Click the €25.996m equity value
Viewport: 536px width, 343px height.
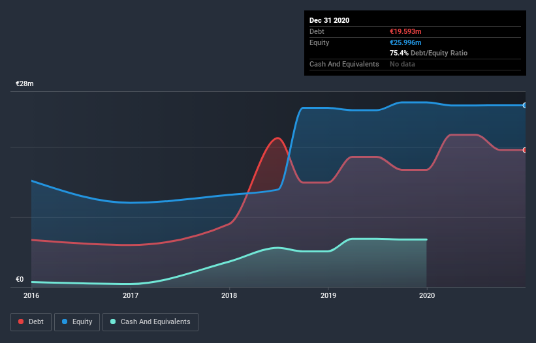405,42
